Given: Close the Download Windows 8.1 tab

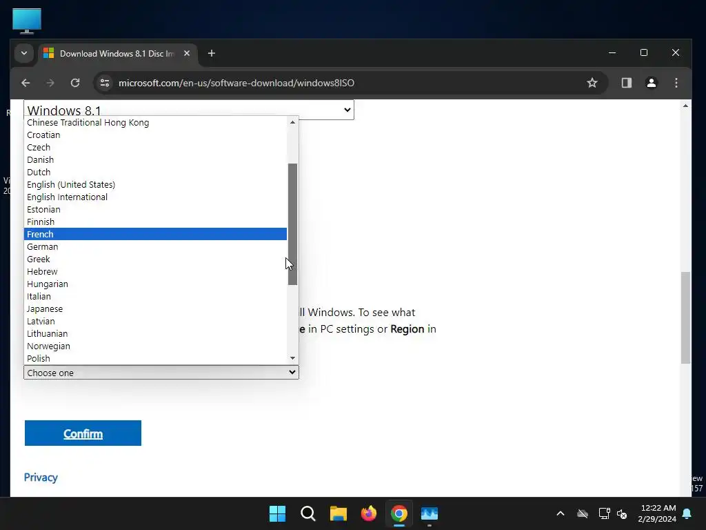Looking at the screenshot, I should pyautogui.click(x=187, y=54).
